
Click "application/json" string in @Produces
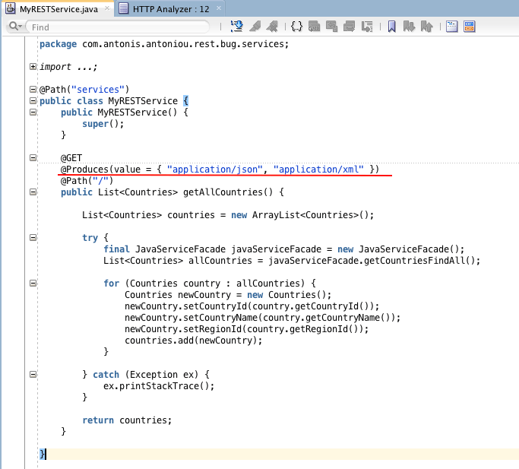point(215,170)
